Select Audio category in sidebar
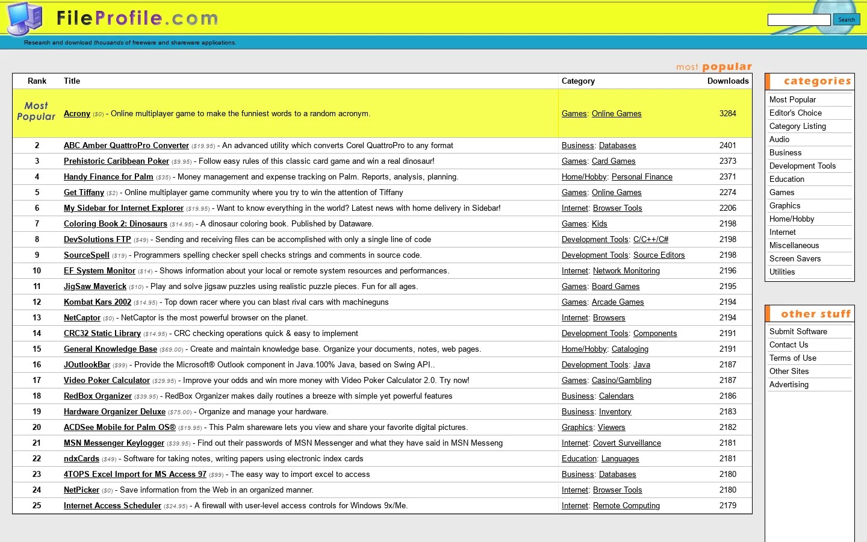Viewport: 867px width, 542px height. coord(779,140)
